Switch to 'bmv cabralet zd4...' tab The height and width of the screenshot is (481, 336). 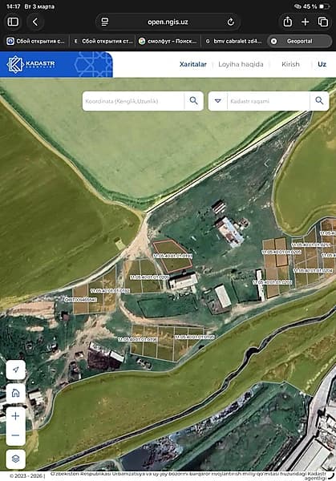pos(234,41)
